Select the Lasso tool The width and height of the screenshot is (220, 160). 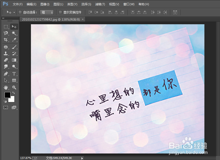point(6,33)
